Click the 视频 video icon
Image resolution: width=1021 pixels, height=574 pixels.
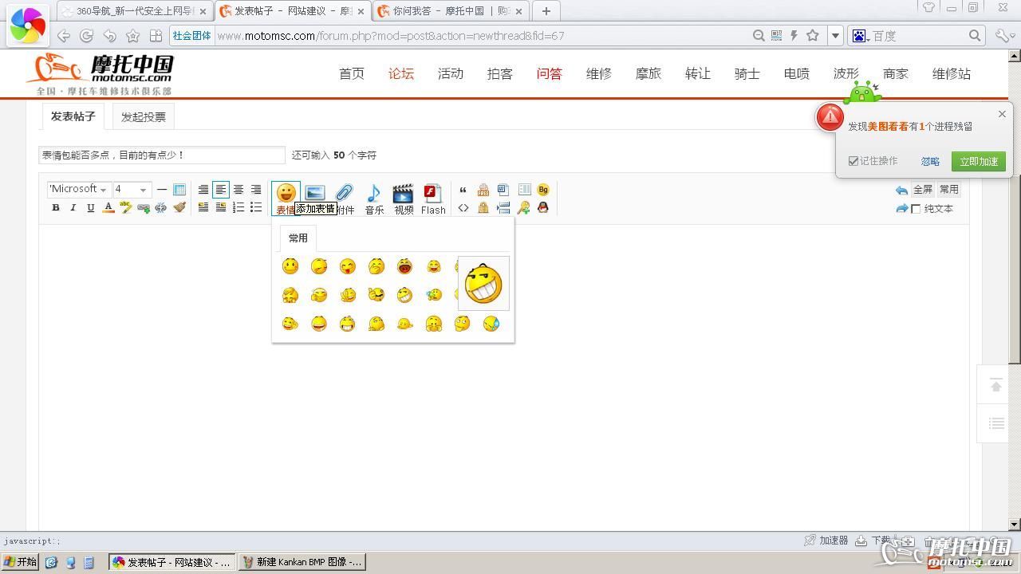[x=404, y=199]
